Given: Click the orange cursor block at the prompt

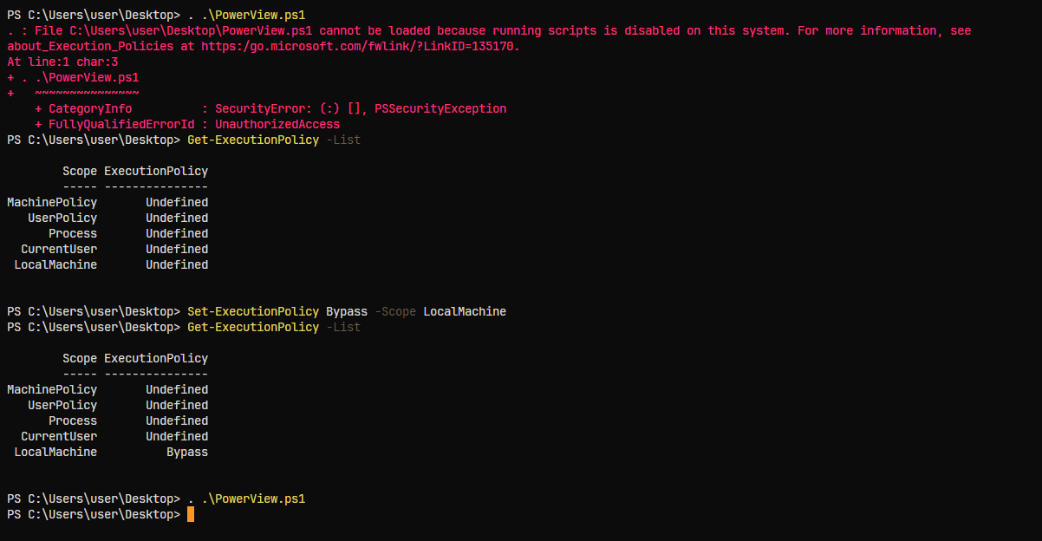Looking at the screenshot, I should [191, 514].
